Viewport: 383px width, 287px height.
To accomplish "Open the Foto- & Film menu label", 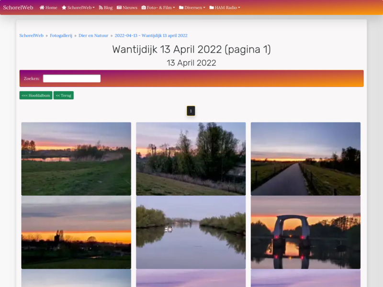I will pyautogui.click(x=159, y=8).
